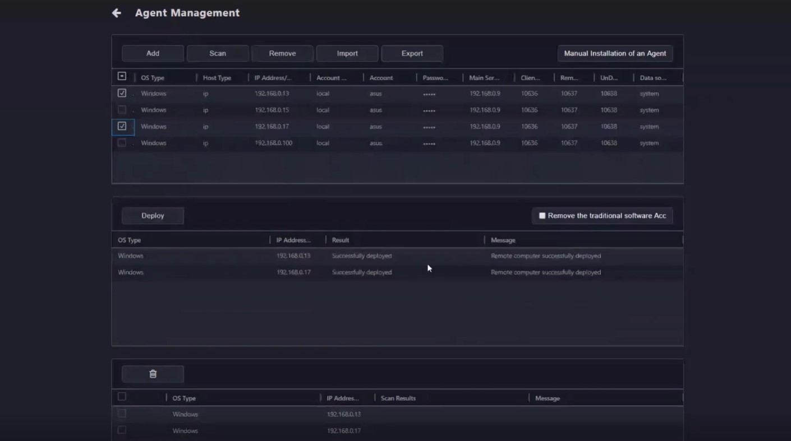Click the back arrow beside Agent Management
This screenshot has height=441, width=791.
click(x=116, y=13)
